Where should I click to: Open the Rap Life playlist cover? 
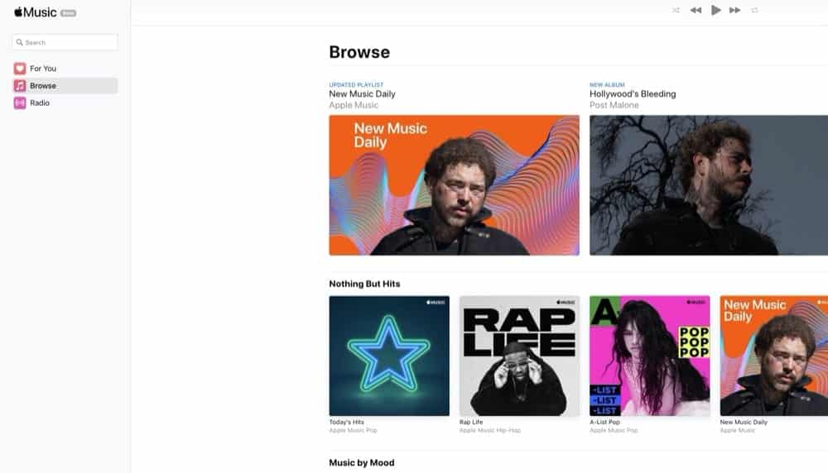(x=520, y=356)
